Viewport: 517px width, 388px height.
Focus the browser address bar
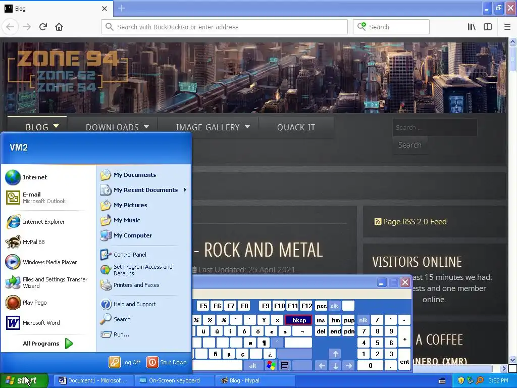(224, 27)
